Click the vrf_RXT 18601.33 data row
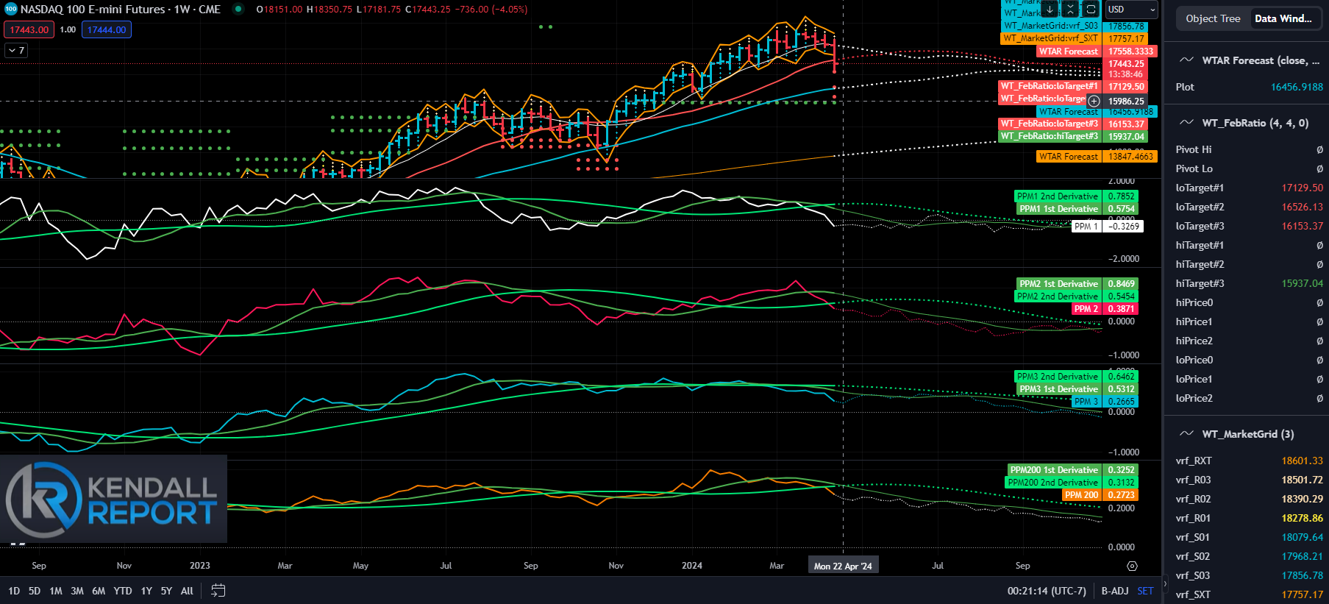The height and width of the screenshot is (604, 1329). pyautogui.click(x=1248, y=461)
